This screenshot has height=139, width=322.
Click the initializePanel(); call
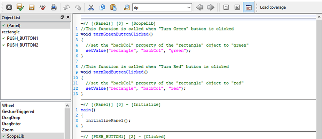pyautogui.click(x=108, y=121)
